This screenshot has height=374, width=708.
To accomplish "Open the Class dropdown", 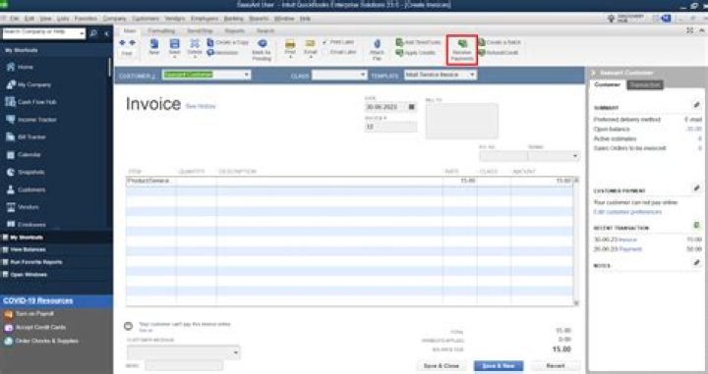I will (363, 75).
